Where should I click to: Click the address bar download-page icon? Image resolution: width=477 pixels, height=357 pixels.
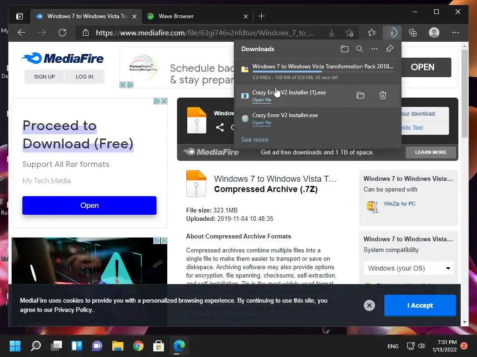click(x=332, y=33)
